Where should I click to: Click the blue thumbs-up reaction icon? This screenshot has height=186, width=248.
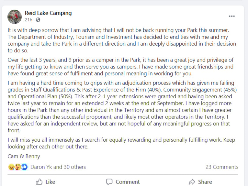tap(24, 167)
